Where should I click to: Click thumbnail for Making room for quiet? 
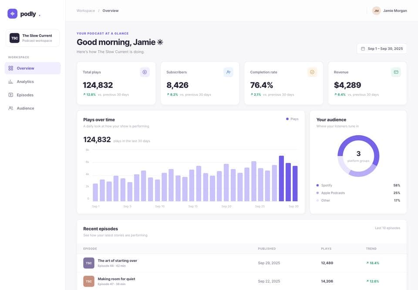[89, 281]
